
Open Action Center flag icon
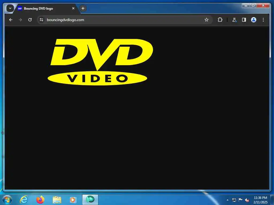click(x=241, y=200)
